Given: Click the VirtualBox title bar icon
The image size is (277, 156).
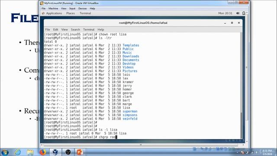Looking at the screenshot, I should click(42, 3).
